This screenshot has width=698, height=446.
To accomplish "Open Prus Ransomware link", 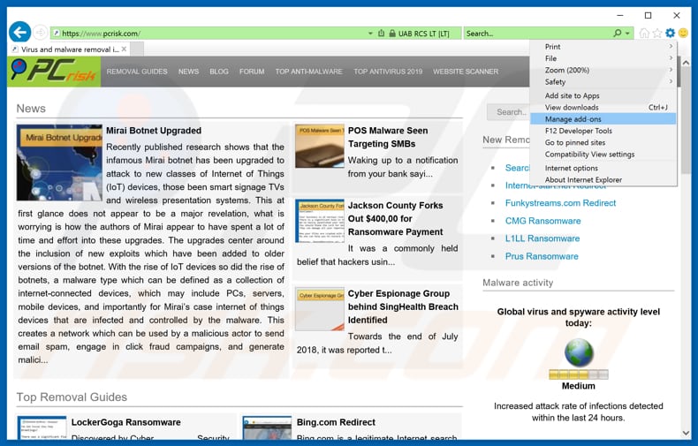I will [542, 256].
